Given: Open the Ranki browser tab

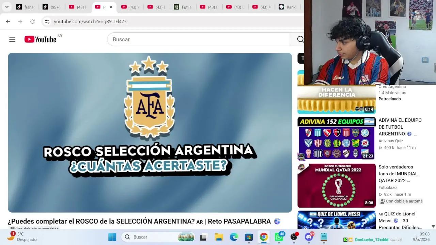Looking at the screenshot, I should (x=288, y=7).
